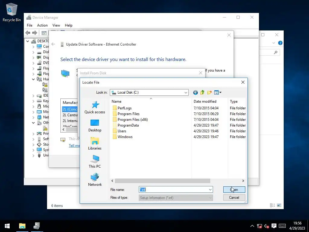The image size is (309, 232).
Task: Collapse the Human Interface Devices node
Action: [33, 79]
